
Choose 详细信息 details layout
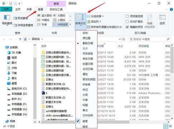click(61, 25)
